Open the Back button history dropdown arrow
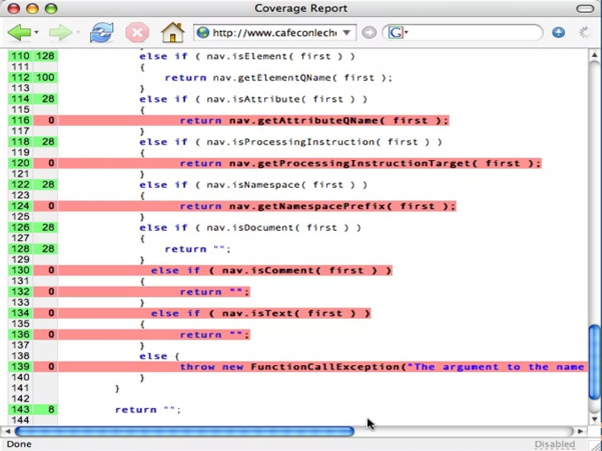 (37, 32)
